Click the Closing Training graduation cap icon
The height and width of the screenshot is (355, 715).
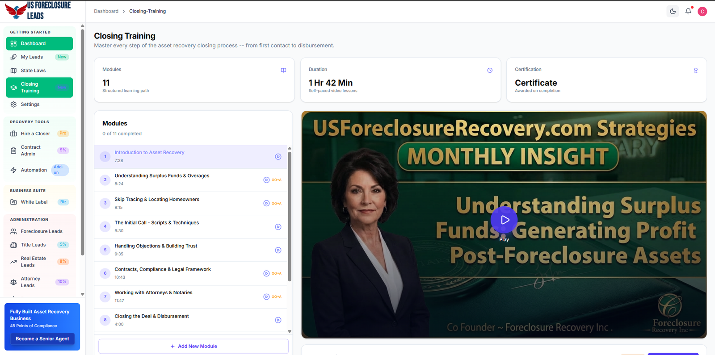coord(13,88)
